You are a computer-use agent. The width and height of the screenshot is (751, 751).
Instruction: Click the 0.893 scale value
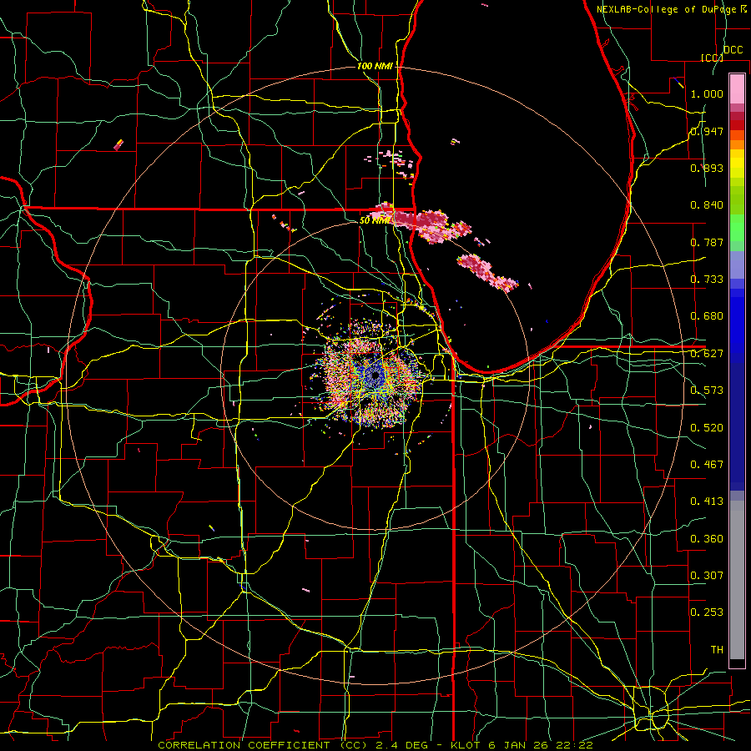point(707,168)
